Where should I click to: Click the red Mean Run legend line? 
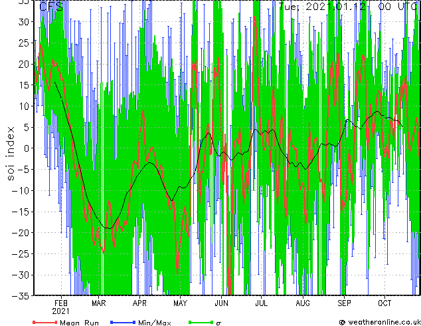[x=45, y=322]
